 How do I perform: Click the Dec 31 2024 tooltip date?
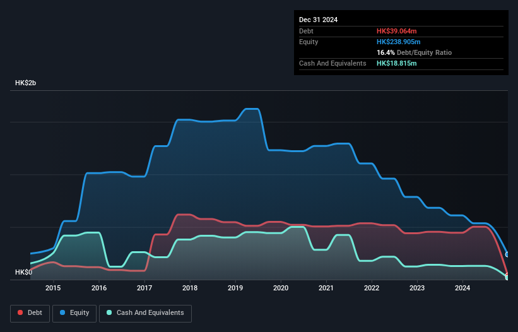click(x=319, y=20)
